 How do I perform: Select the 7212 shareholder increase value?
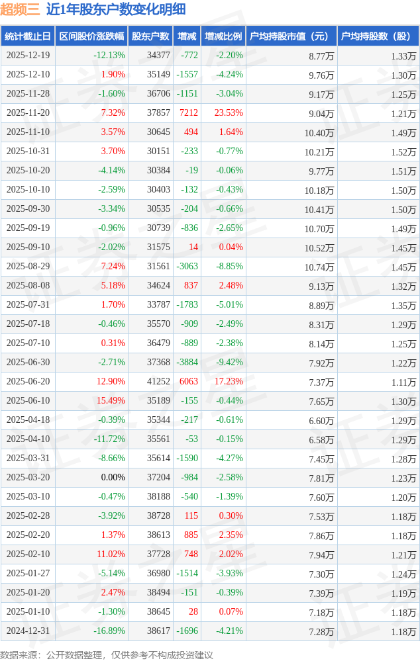click(189, 113)
